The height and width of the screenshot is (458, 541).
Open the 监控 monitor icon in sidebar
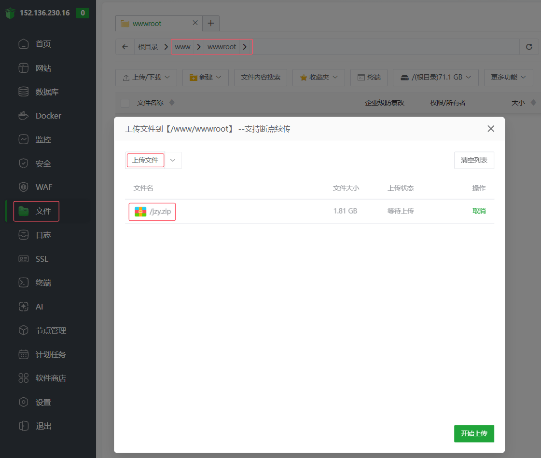click(24, 139)
